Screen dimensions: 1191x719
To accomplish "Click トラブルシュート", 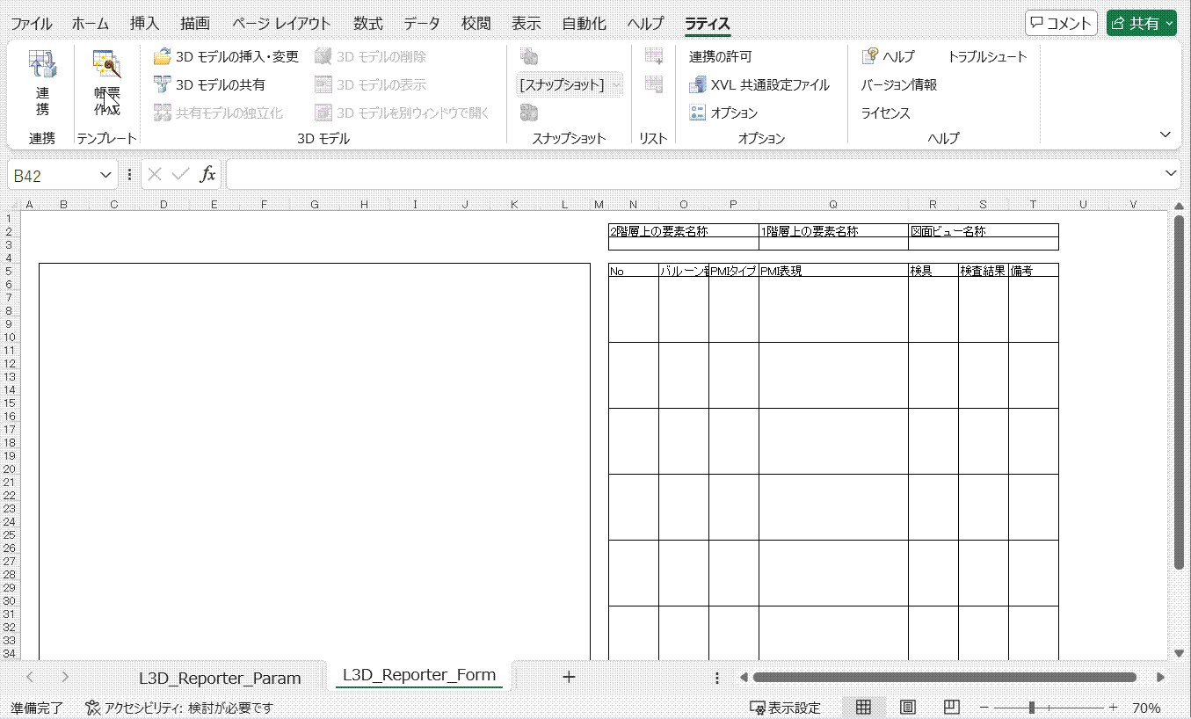I will coord(987,57).
